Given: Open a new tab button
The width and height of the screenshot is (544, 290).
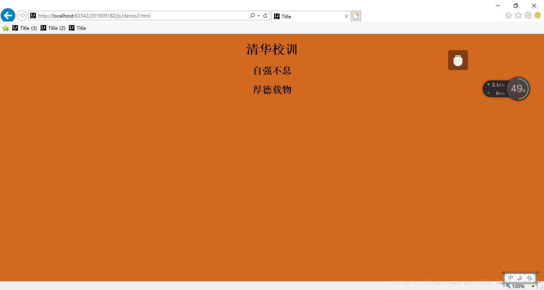Looking at the screenshot, I should pos(356,16).
